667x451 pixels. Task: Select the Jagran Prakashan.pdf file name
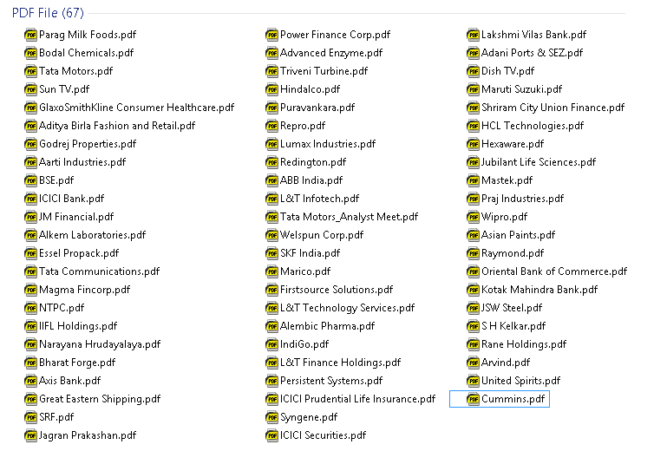tap(88, 435)
